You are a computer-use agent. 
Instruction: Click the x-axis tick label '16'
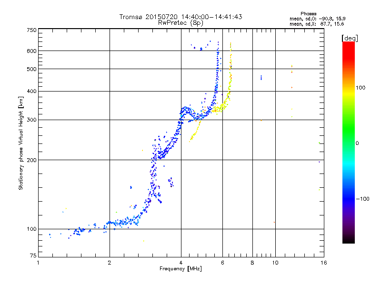coord(324,263)
